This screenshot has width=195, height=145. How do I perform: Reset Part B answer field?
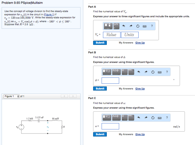coord(153,72)
